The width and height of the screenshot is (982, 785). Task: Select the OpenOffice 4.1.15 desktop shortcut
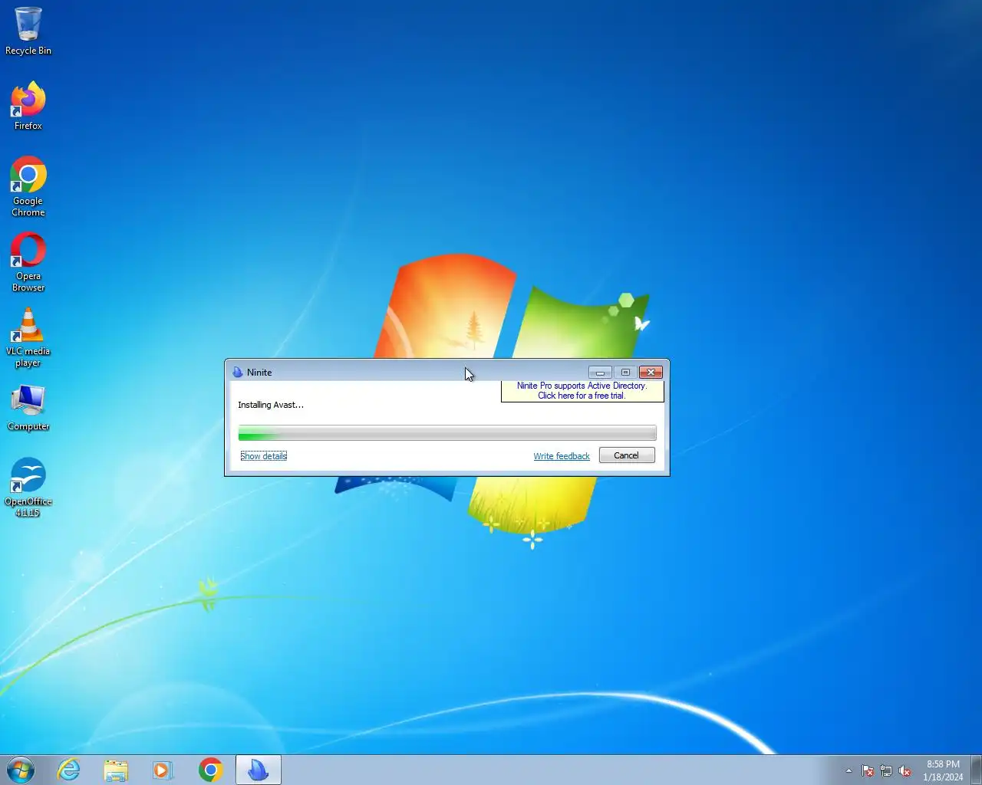click(x=28, y=487)
